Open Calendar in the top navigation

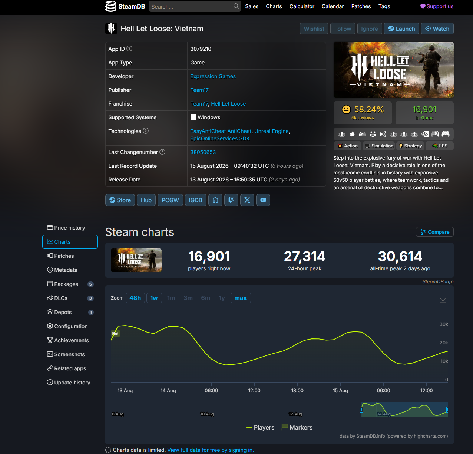click(333, 6)
